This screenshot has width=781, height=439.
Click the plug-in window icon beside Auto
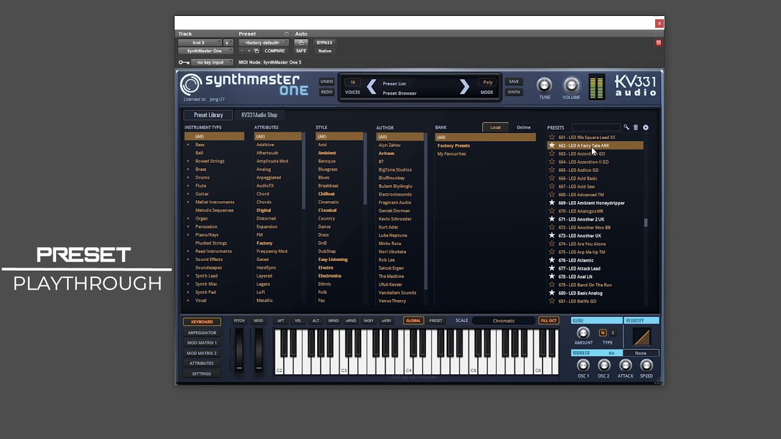(x=301, y=43)
